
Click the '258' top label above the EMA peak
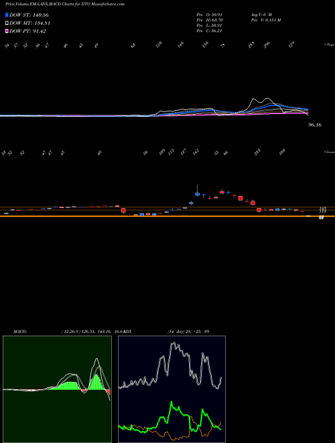pyautogui.click(x=251, y=45)
